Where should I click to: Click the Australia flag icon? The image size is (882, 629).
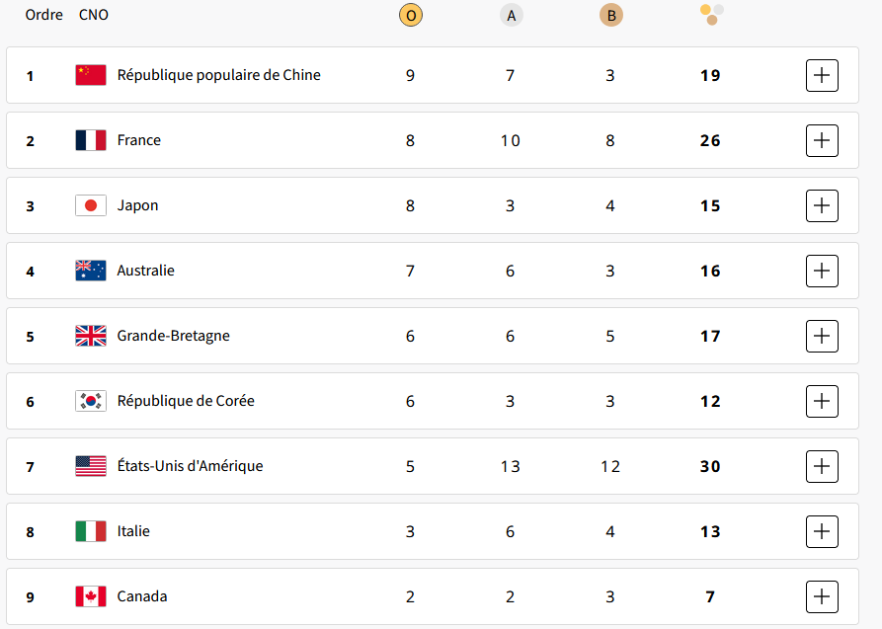pyautogui.click(x=91, y=271)
